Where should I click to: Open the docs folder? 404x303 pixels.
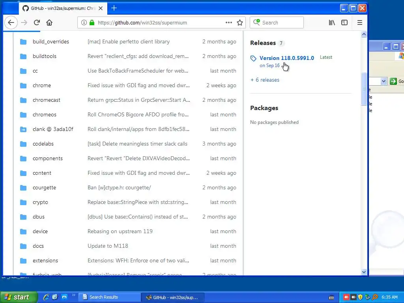(38, 246)
